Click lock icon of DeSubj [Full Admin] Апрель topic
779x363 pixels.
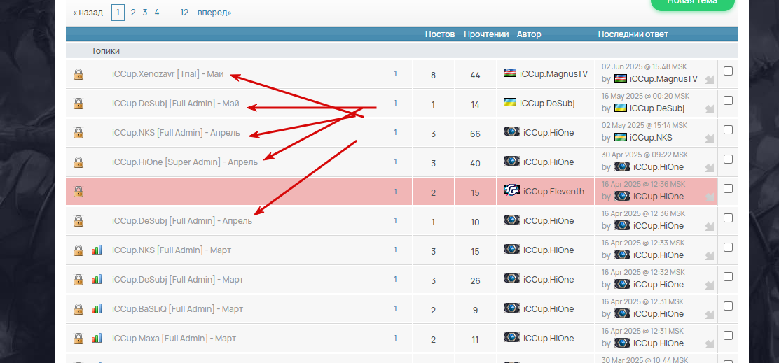click(78, 221)
